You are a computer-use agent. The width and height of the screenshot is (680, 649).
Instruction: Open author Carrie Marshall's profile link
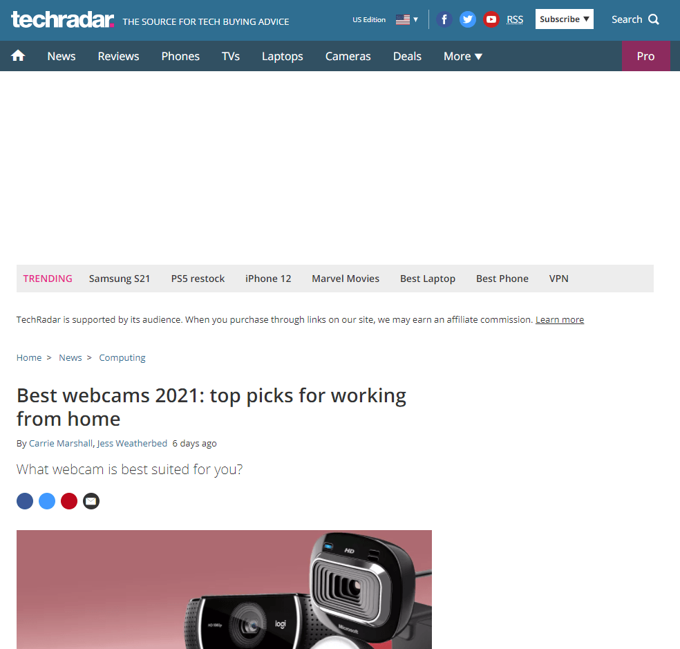(61, 443)
